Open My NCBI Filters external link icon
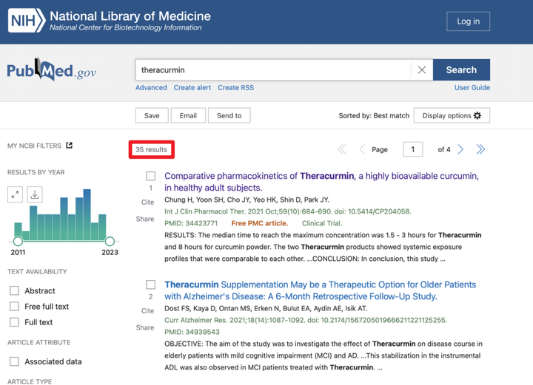Viewport: 533px width, 385px height. coord(70,146)
